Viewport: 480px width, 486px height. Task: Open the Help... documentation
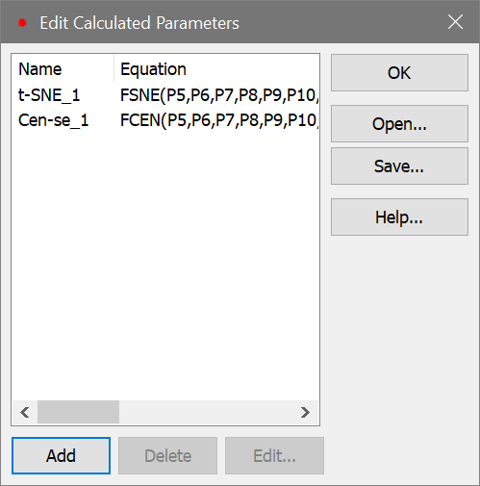tap(399, 217)
